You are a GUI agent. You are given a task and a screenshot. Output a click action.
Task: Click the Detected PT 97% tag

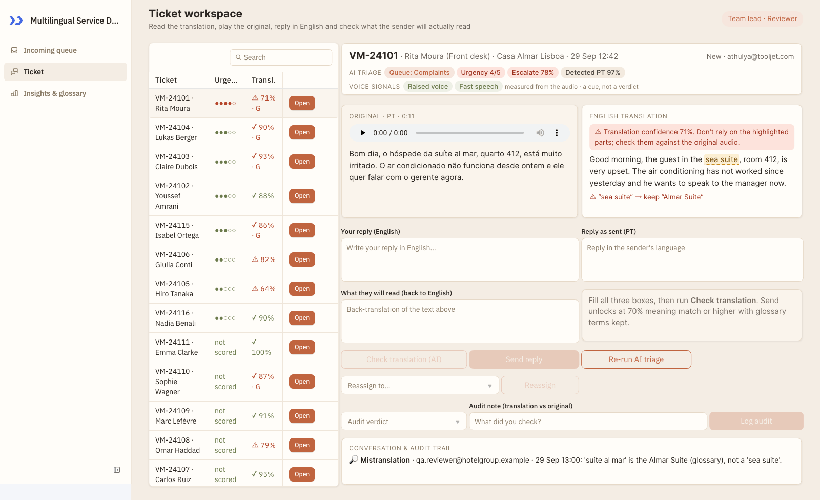point(592,72)
